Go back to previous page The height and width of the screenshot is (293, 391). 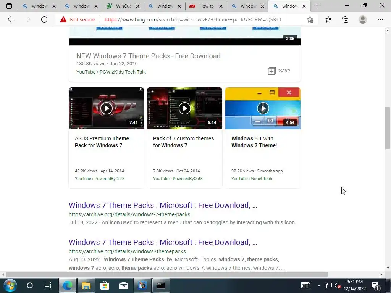click(x=10, y=19)
